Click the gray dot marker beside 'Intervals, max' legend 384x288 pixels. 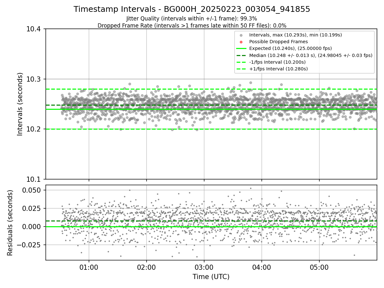click(x=241, y=35)
